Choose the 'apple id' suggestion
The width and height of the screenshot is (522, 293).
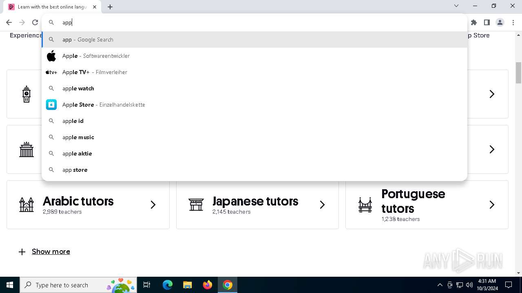(x=254, y=121)
